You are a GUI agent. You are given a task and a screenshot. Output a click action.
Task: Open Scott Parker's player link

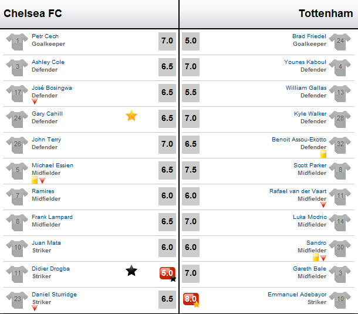coord(310,166)
